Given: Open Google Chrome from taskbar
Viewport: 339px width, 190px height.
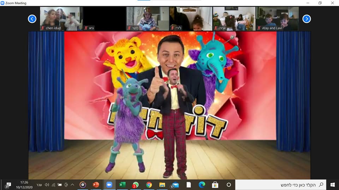Looking at the screenshot, I should tap(149, 185).
